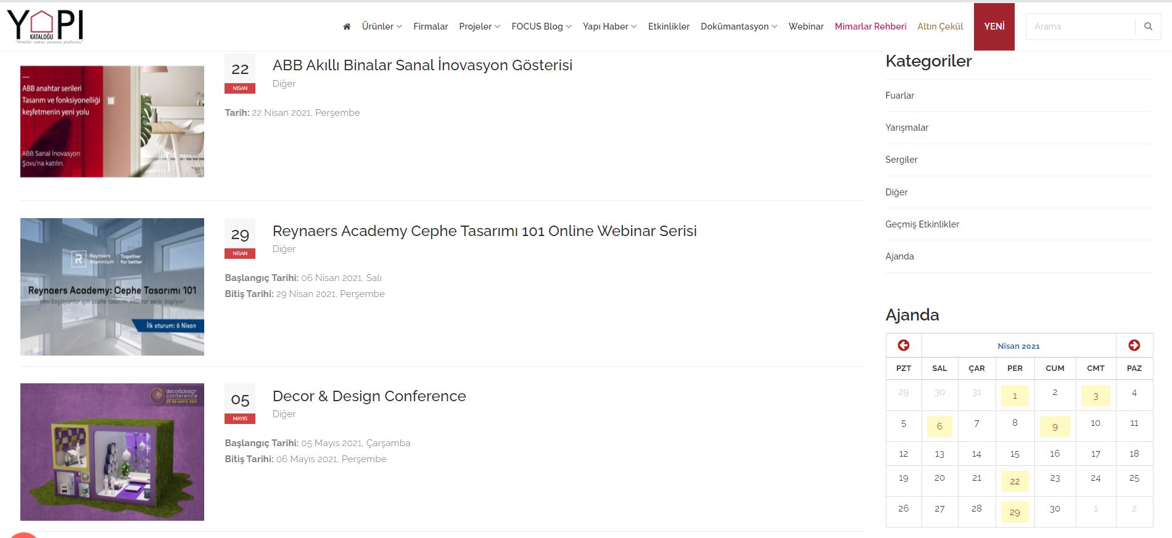The width and height of the screenshot is (1172, 538).
Task: Click the Arama search input field
Action: coord(1081,26)
